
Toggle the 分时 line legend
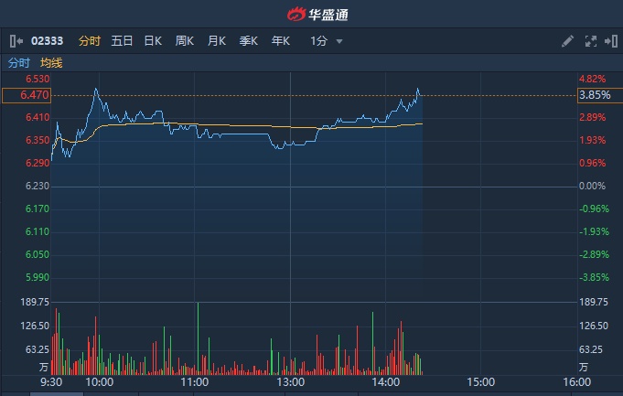coord(18,63)
